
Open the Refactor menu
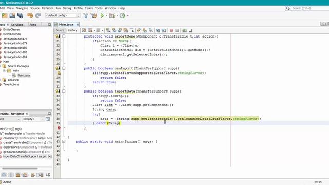(x=47, y=8)
